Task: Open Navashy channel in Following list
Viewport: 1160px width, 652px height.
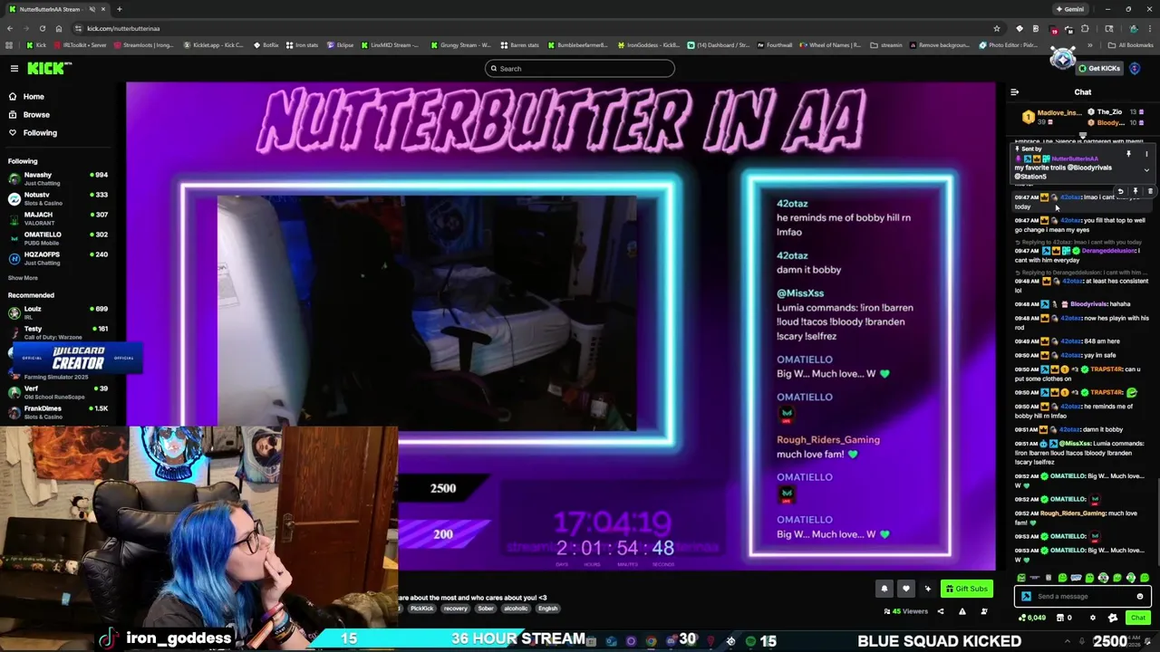Action: [58, 178]
